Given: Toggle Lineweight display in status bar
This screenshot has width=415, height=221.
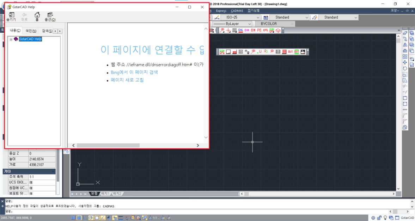Looking at the screenshot, I should 121,218.
